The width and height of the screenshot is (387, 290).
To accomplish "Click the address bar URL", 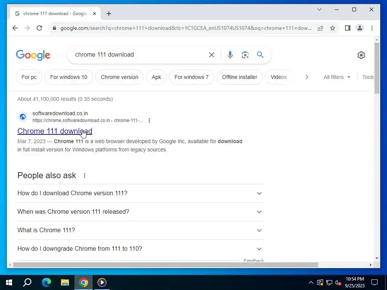I will (x=186, y=28).
